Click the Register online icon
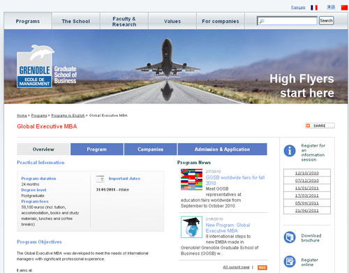This screenshot has width=349, height=273. pyautogui.click(x=290, y=262)
